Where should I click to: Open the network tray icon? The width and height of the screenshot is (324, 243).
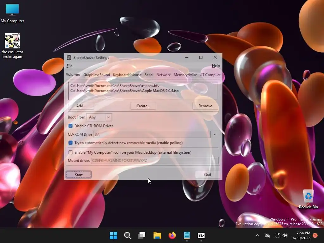point(277,235)
